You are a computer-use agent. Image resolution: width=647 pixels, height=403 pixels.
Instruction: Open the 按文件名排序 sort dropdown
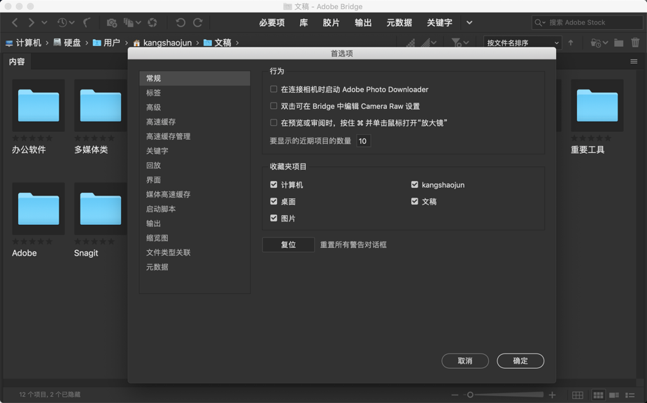[522, 43]
